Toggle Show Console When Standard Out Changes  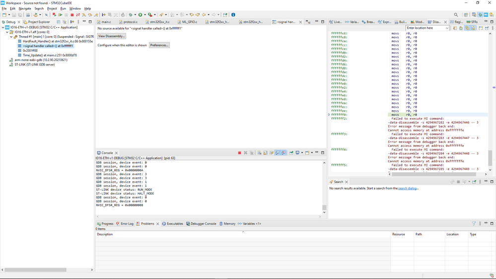pyautogui.click(x=278, y=153)
